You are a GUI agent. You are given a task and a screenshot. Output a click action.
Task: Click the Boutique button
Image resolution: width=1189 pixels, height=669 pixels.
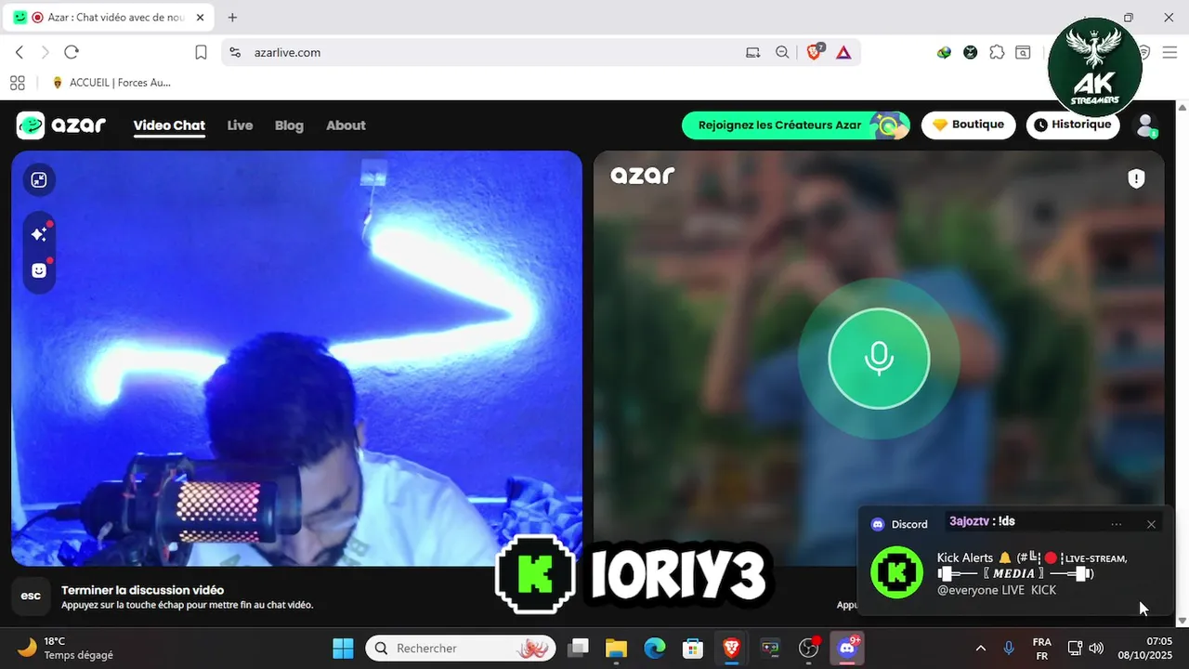tap(969, 125)
